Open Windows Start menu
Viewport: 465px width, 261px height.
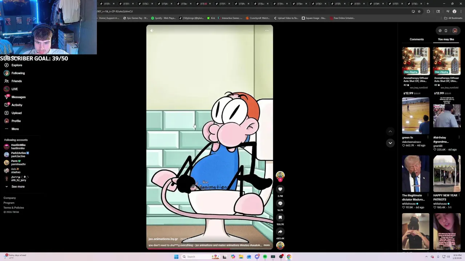[176, 257]
